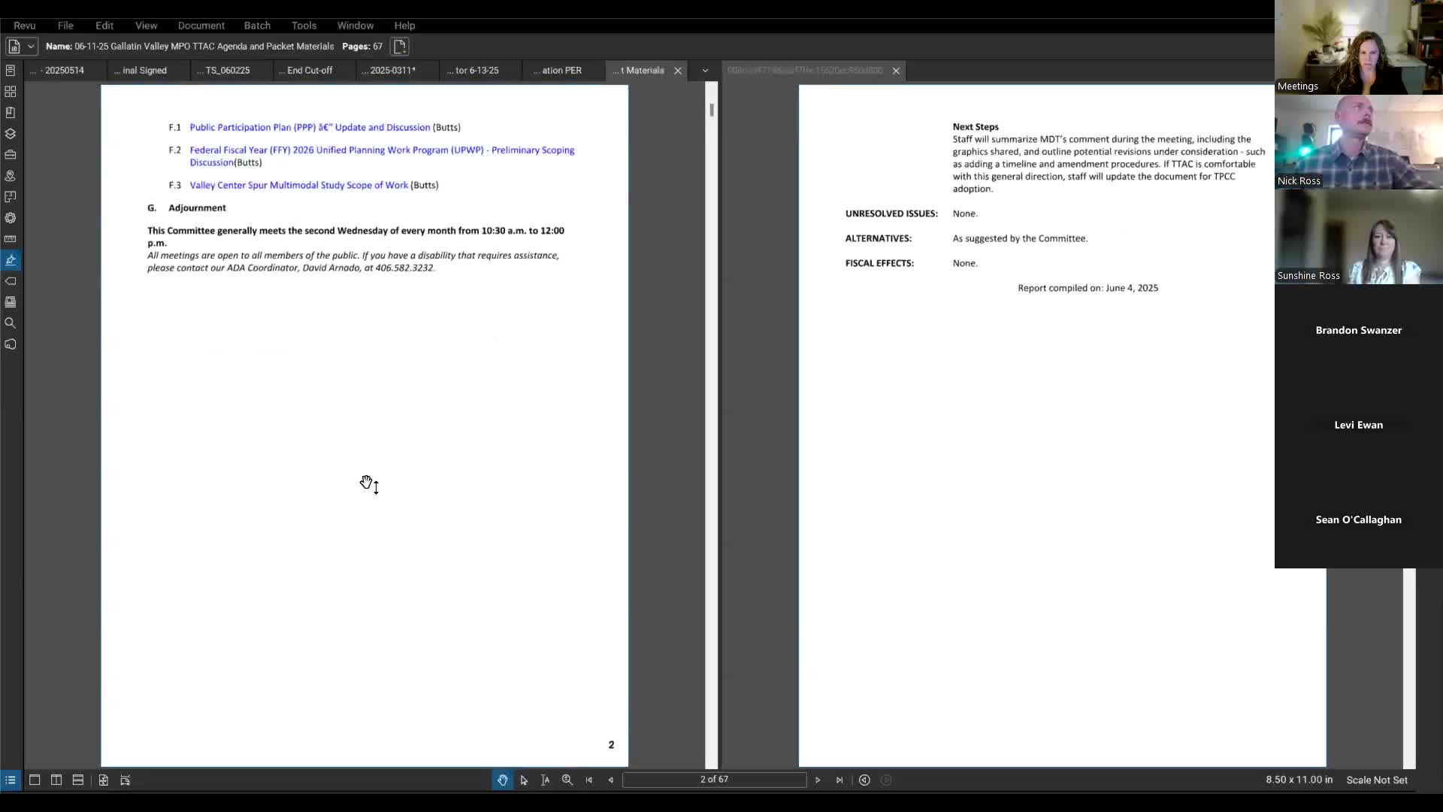Expand the file access dropdown arrow

pos(31,47)
